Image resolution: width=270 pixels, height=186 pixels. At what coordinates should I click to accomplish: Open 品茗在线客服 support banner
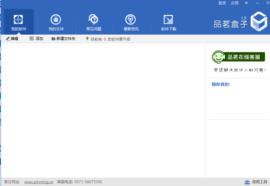[238, 57]
